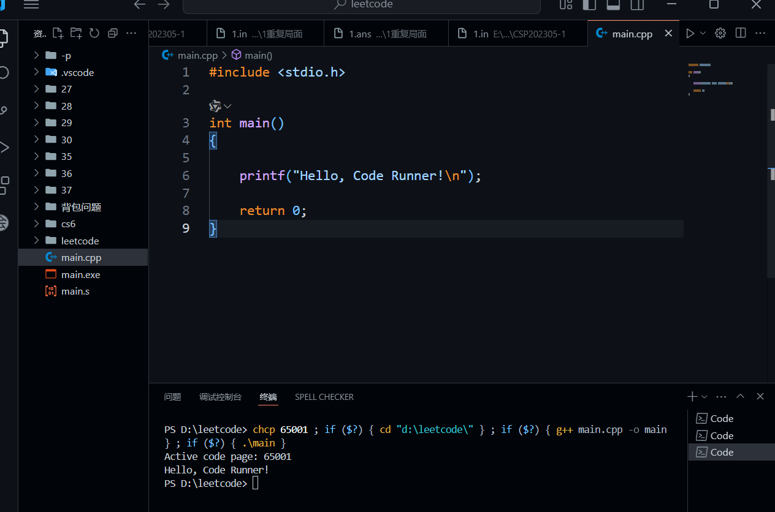Toggle the breadcrumb main() symbol
The image size is (775, 512).
point(258,55)
